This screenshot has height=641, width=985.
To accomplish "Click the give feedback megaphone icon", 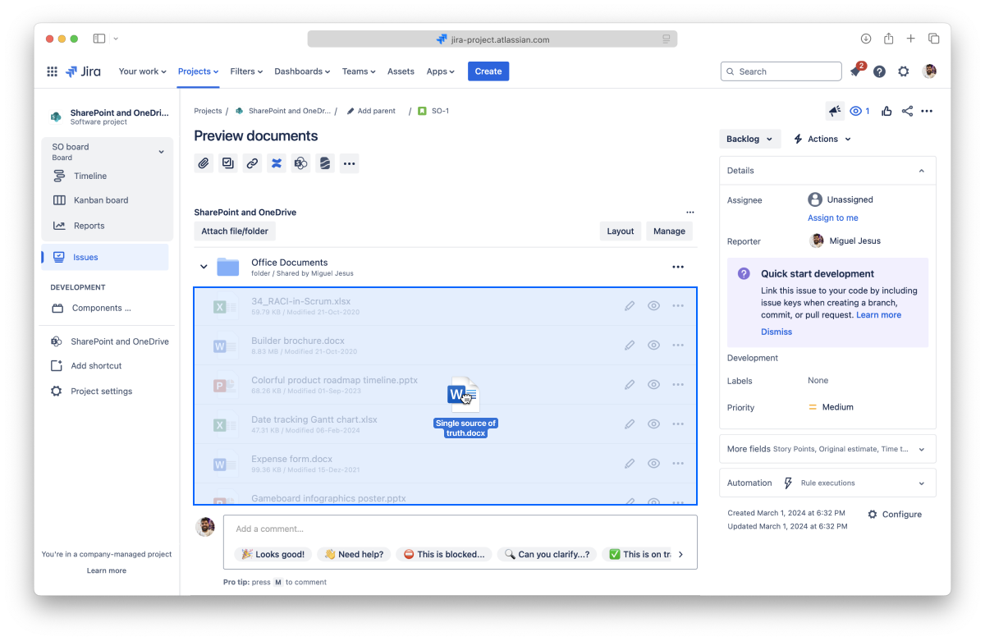I will [835, 112].
